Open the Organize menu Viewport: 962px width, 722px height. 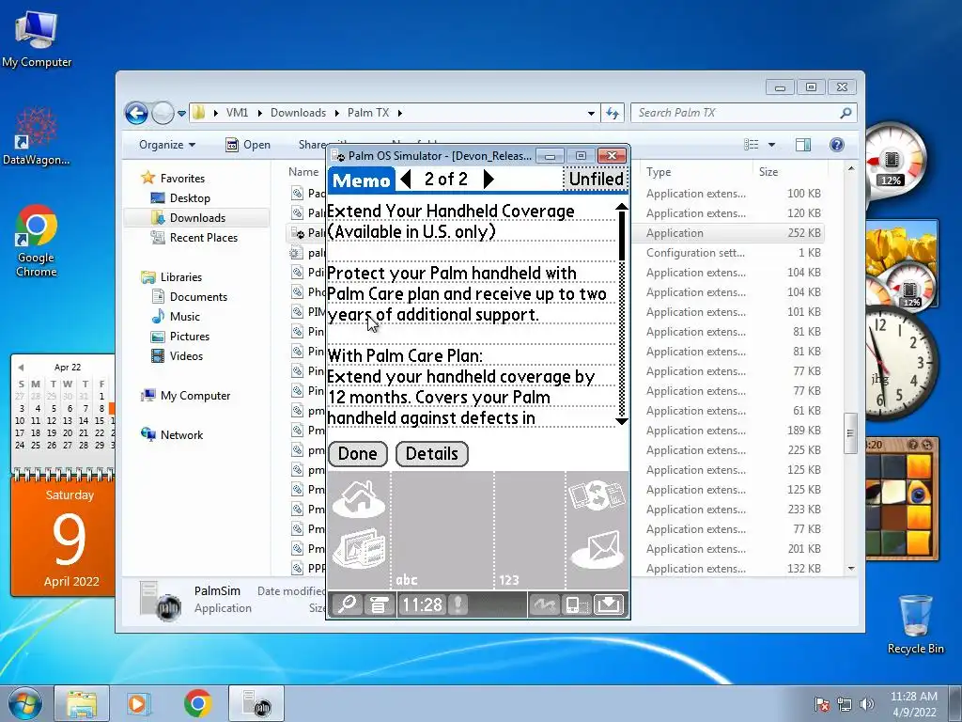click(x=167, y=145)
